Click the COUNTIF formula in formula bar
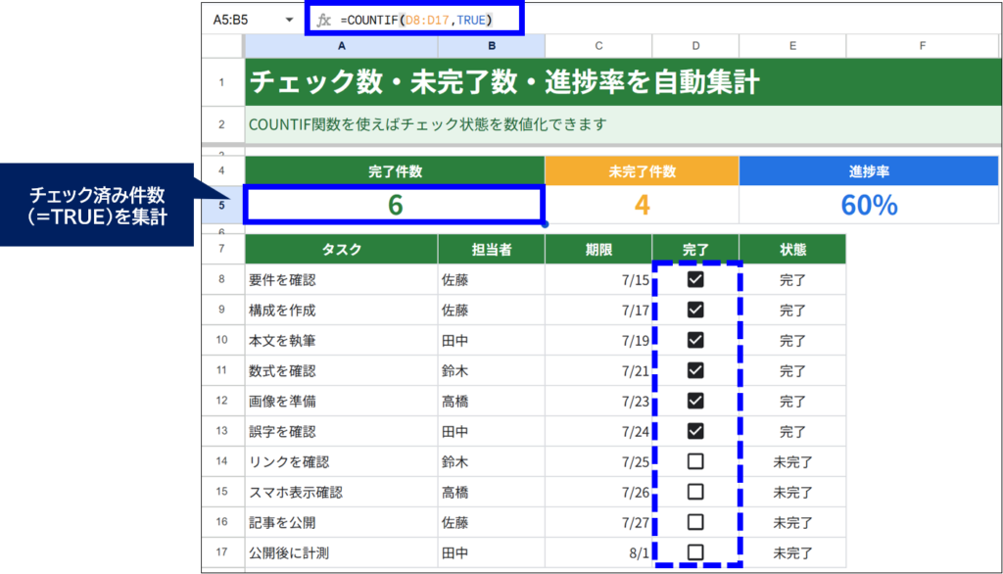Image resolution: width=1003 pixels, height=574 pixels. (416, 20)
